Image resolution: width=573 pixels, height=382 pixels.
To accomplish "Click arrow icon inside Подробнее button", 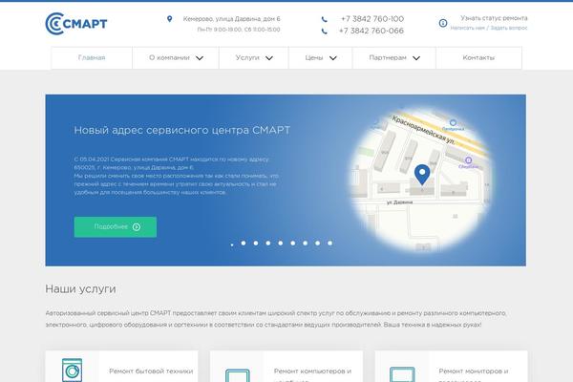I will [137, 227].
